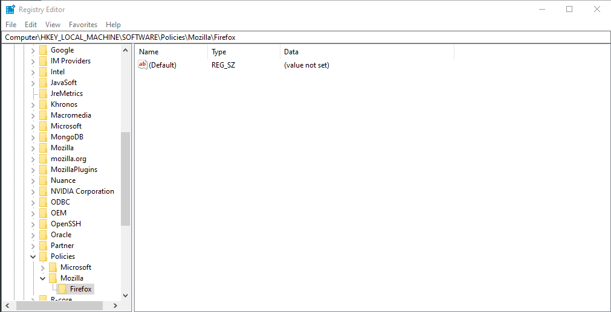Expand the Microsoft key under Policies
The width and height of the screenshot is (611, 312).
click(43, 267)
